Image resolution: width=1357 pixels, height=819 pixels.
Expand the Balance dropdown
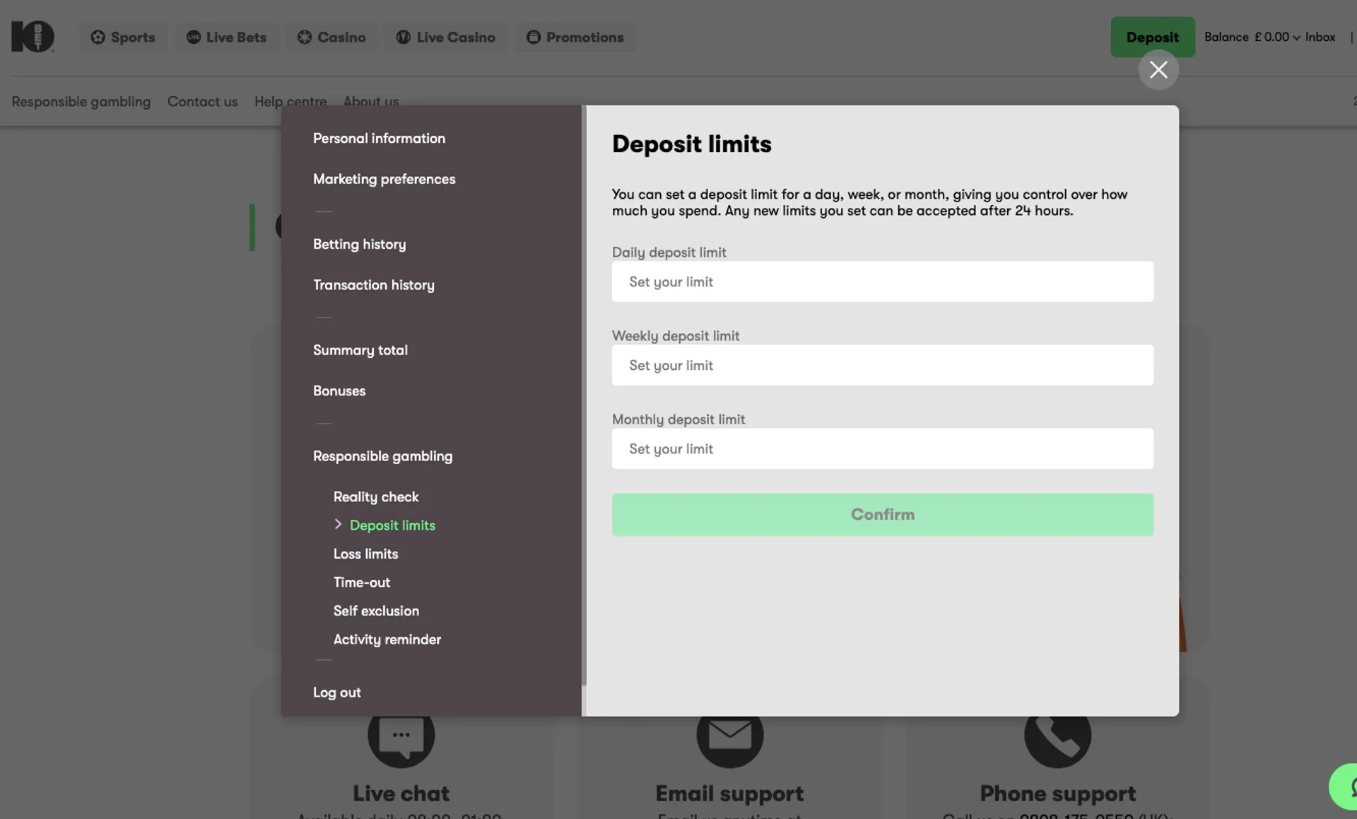point(1296,37)
